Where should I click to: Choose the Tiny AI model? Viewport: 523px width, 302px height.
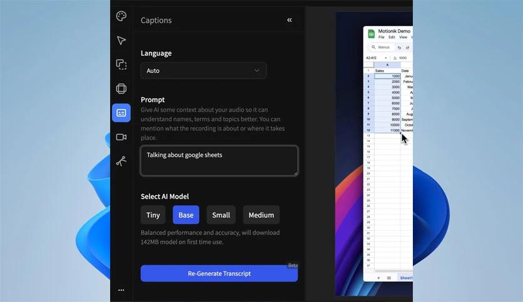(x=153, y=215)
